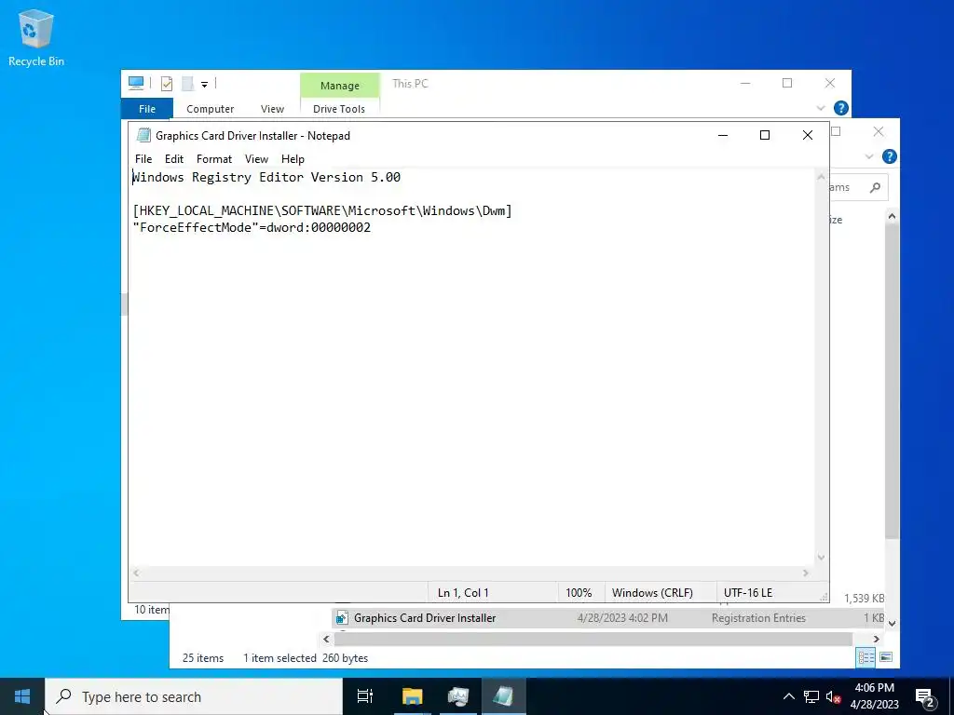Viewport: 954px width, 715px height.
Task: Click the muted volume icon in tray
Action: (833, 696)
